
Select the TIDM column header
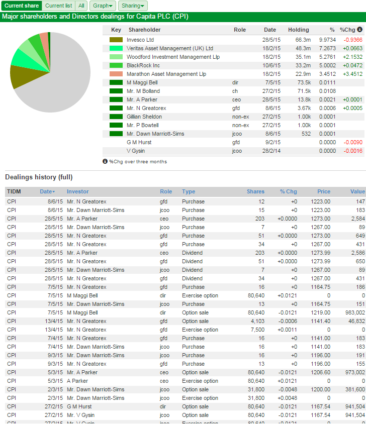point(14,191)
